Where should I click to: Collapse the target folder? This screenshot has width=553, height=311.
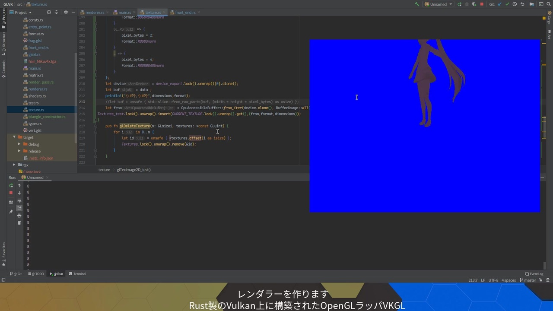(x=14, y=137)
